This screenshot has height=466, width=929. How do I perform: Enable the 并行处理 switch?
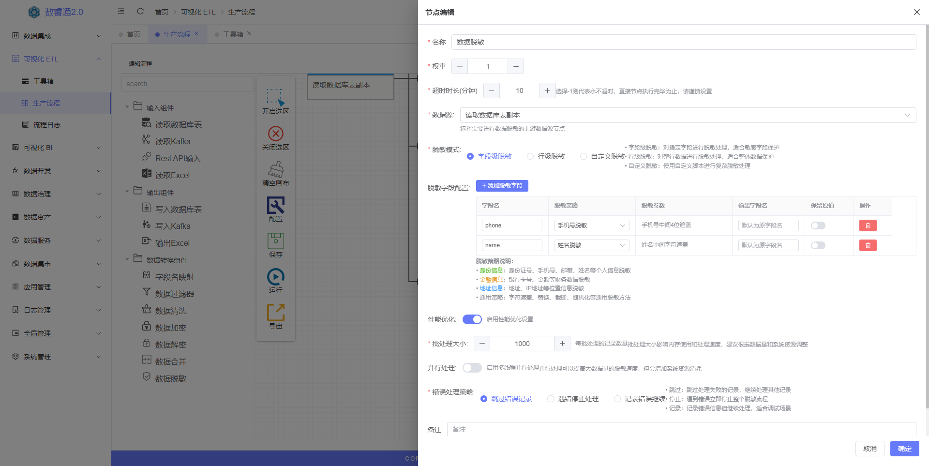pyautogui.click(x=472, y=368)
